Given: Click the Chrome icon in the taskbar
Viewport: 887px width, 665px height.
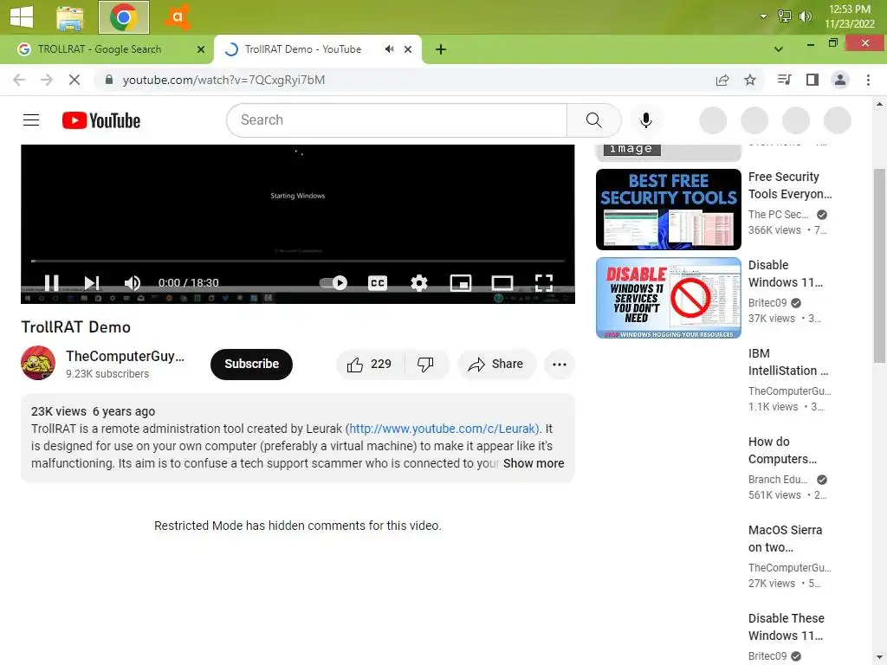Looking at the screenshot, I should click(123, 17).
